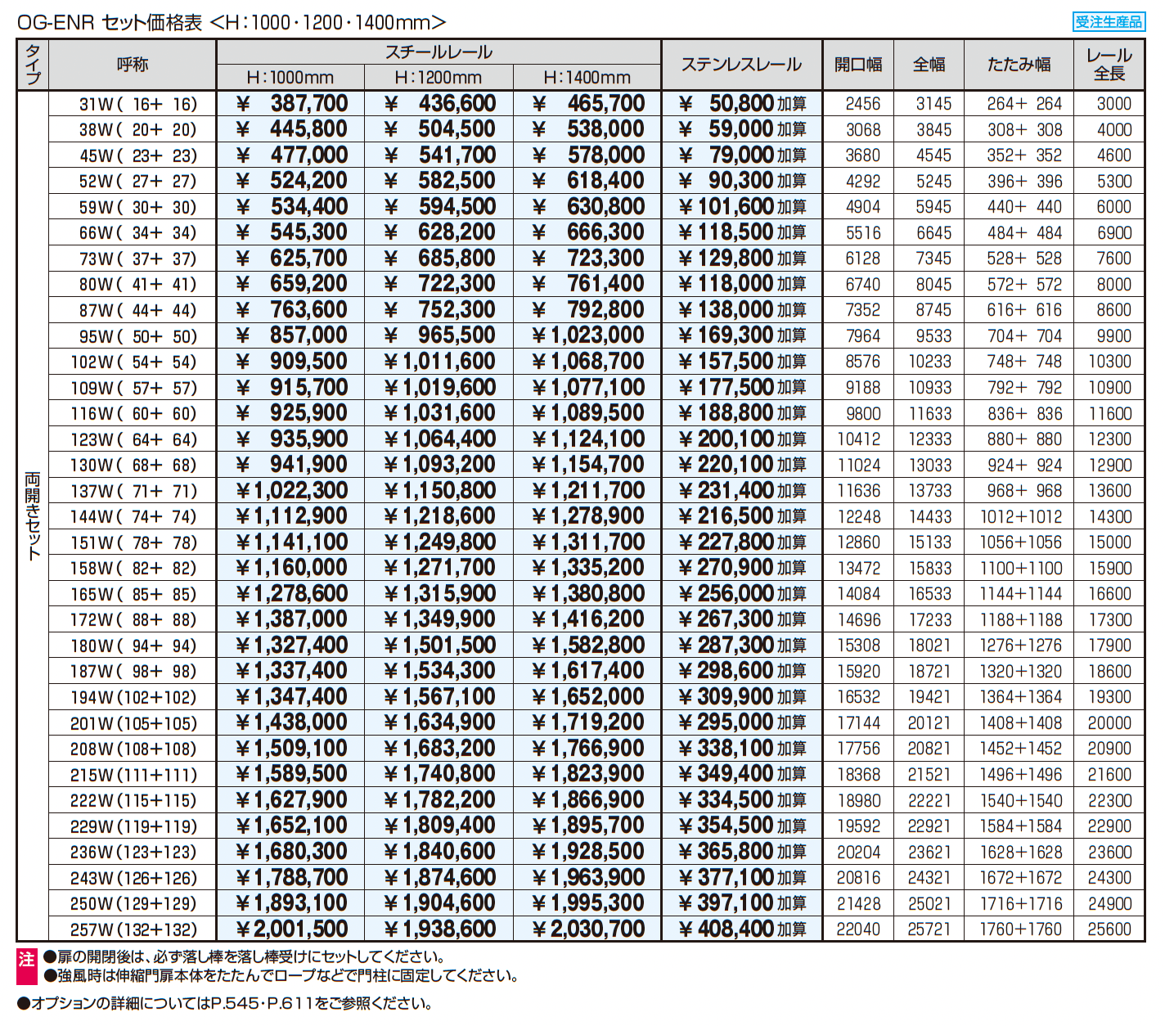Click price ¥387,700 in the table
The width and height of the screenshot is (1165, 1026).
(x=292, y=104)
